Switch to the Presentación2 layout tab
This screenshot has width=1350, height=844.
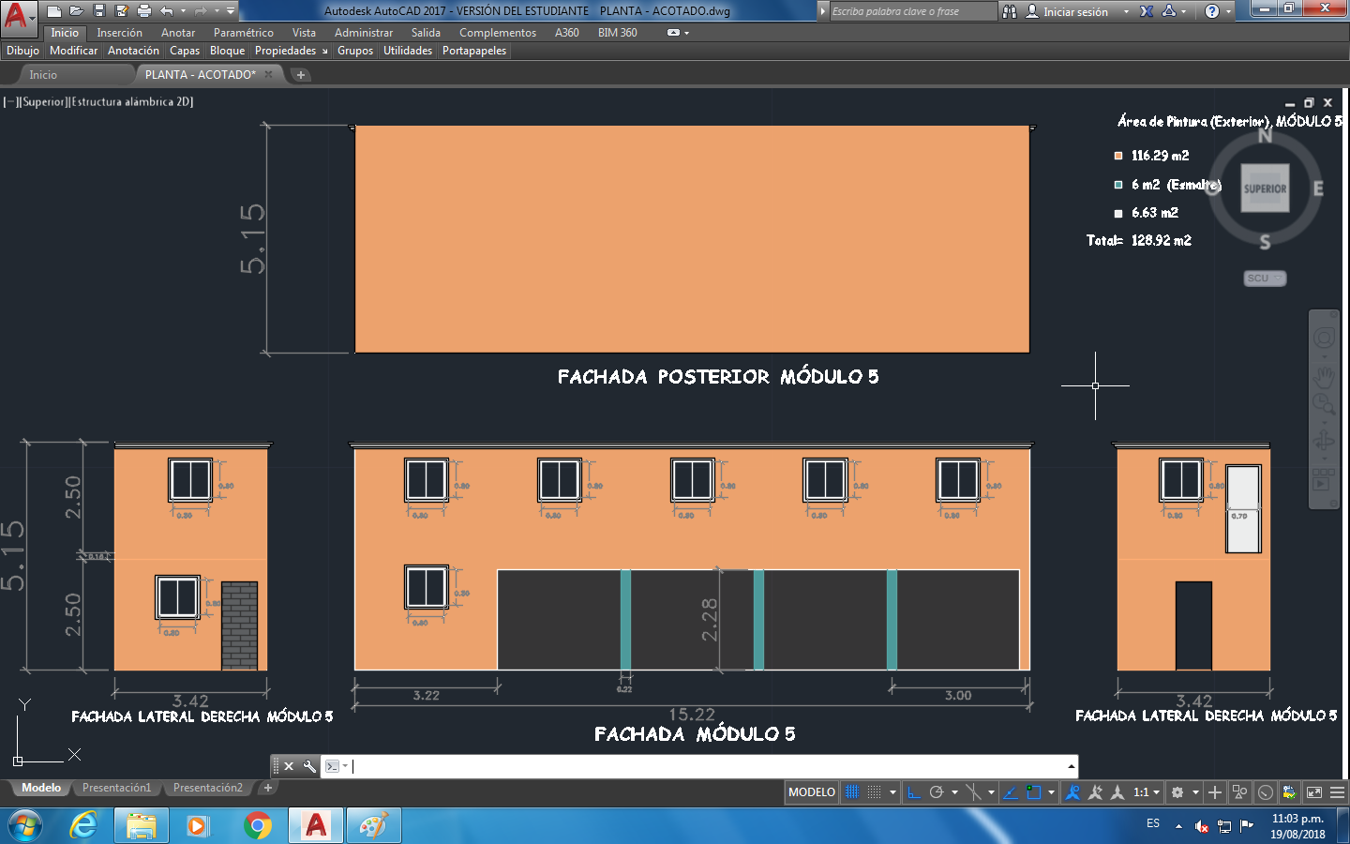pyautogui.click(x=207, y=788)
